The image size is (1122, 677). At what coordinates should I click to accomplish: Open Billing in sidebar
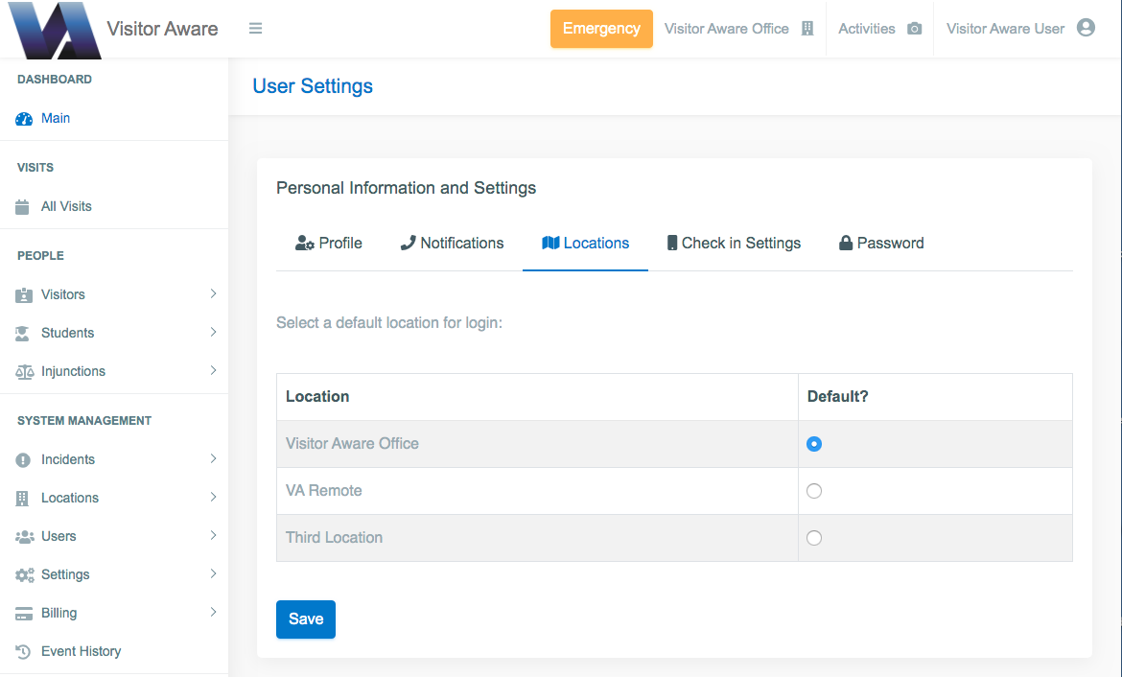click(x=58, y=614)
